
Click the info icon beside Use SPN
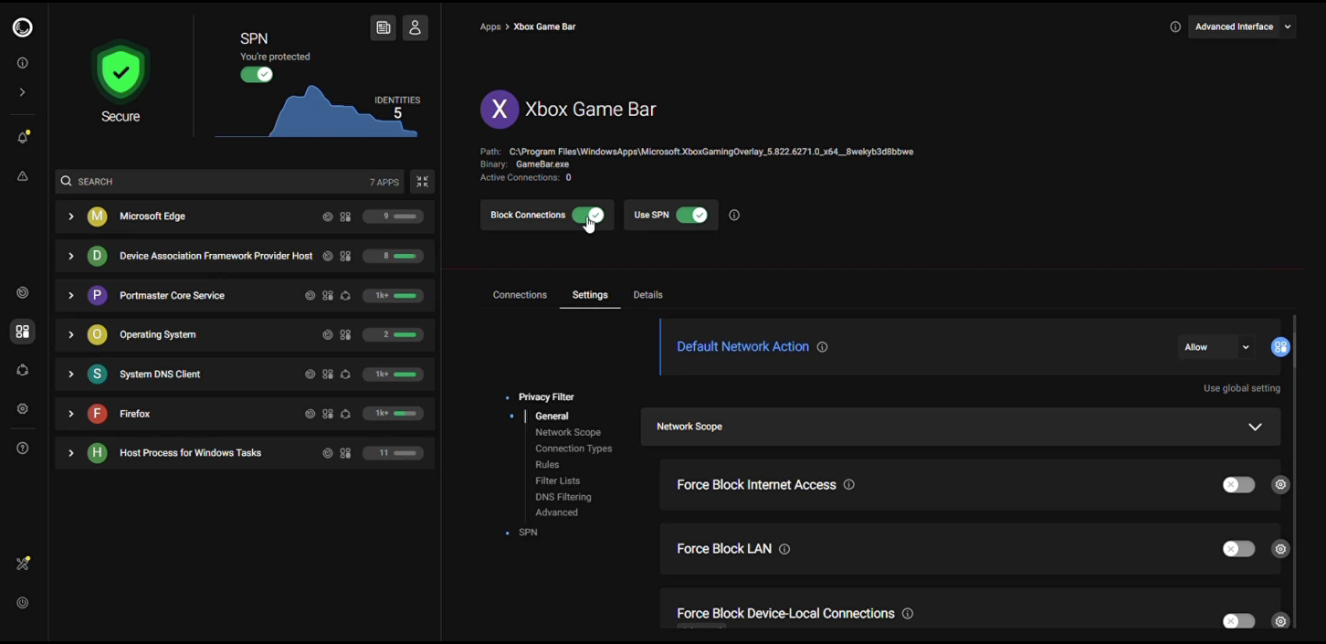pyautogui.click(x=734, y=216)
